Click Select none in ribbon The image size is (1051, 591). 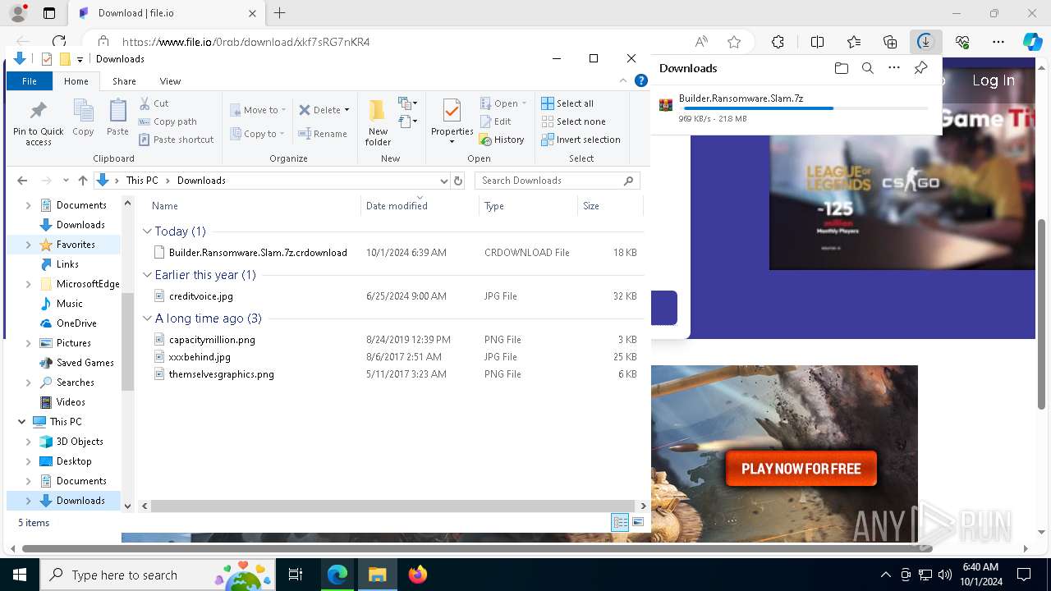coord(573,121)
